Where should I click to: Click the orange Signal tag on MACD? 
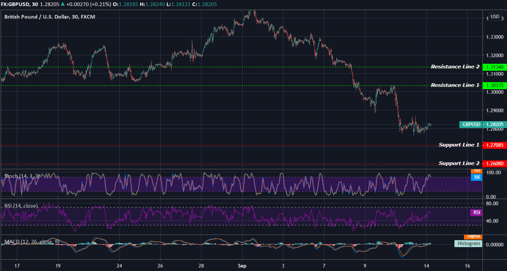[473, 237]
